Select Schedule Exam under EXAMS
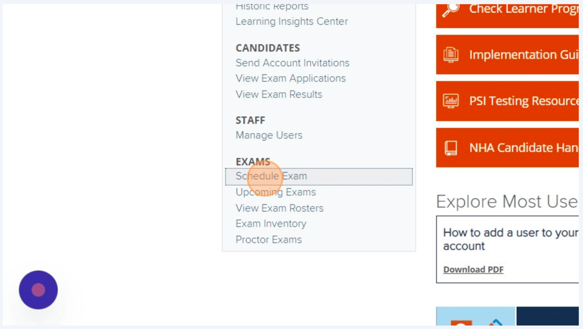The image size is (583, 329). pos(271,176)
